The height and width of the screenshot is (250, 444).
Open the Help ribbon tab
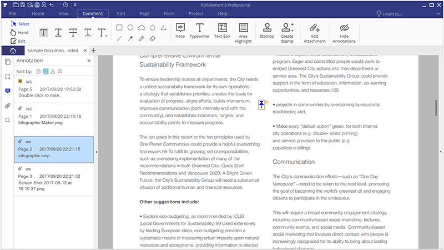[223, 13]
